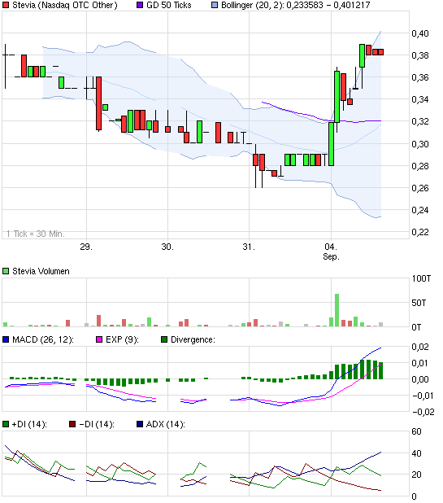Click the 40 label on ADX axis
This screenshot has height=503, width=443.
point(416,453)
